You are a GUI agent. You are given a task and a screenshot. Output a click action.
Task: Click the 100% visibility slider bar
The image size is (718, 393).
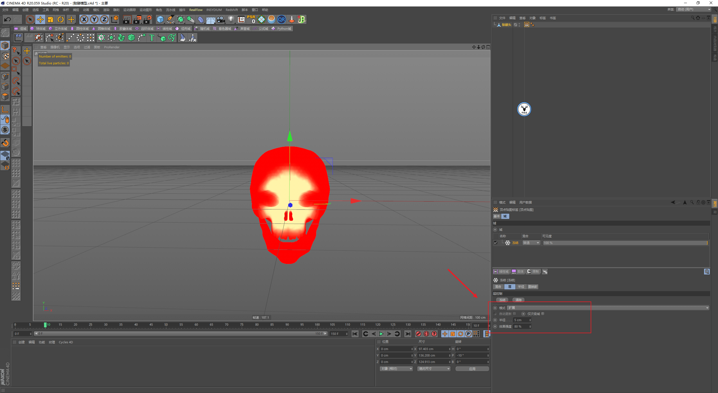pos(625,243)
